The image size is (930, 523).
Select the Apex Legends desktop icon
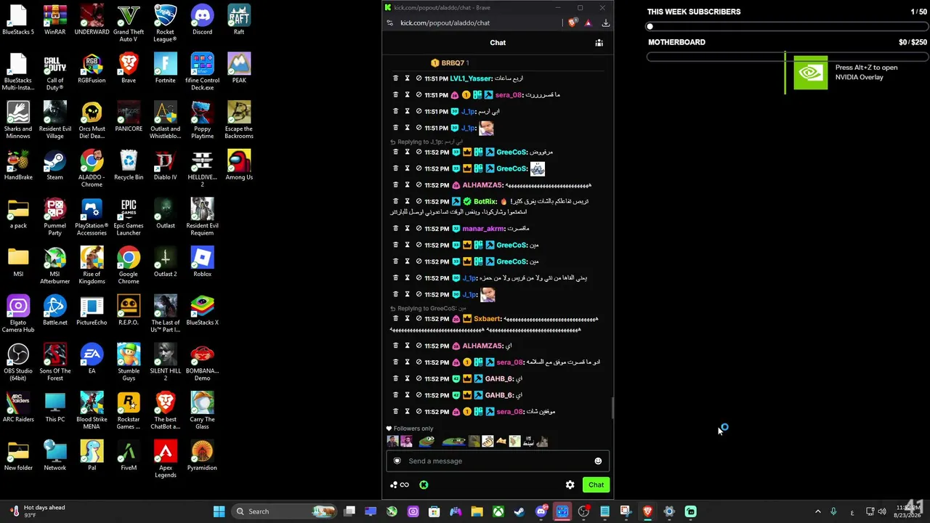[x=166, y=458]
